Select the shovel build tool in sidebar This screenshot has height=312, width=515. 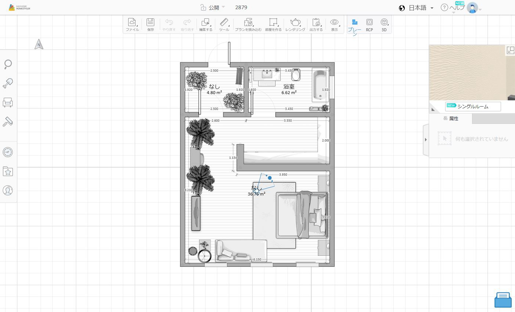(8, 83)
